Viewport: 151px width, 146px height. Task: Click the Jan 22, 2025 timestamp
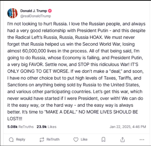tap(128, 127)
